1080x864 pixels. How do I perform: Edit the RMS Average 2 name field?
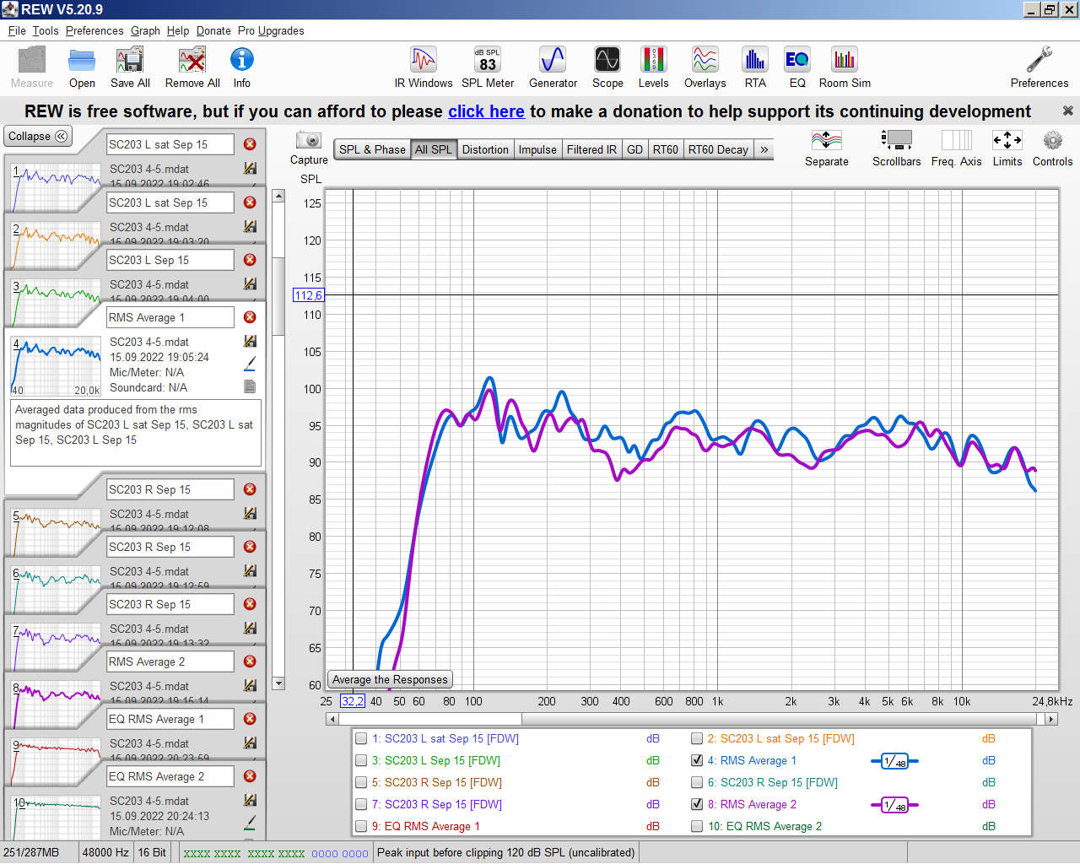point(170,661)
